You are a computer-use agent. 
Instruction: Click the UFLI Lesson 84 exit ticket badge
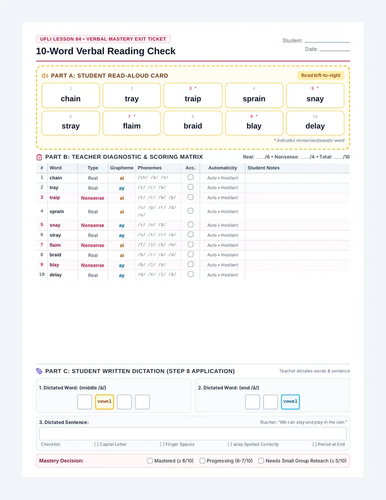point(103,39)
